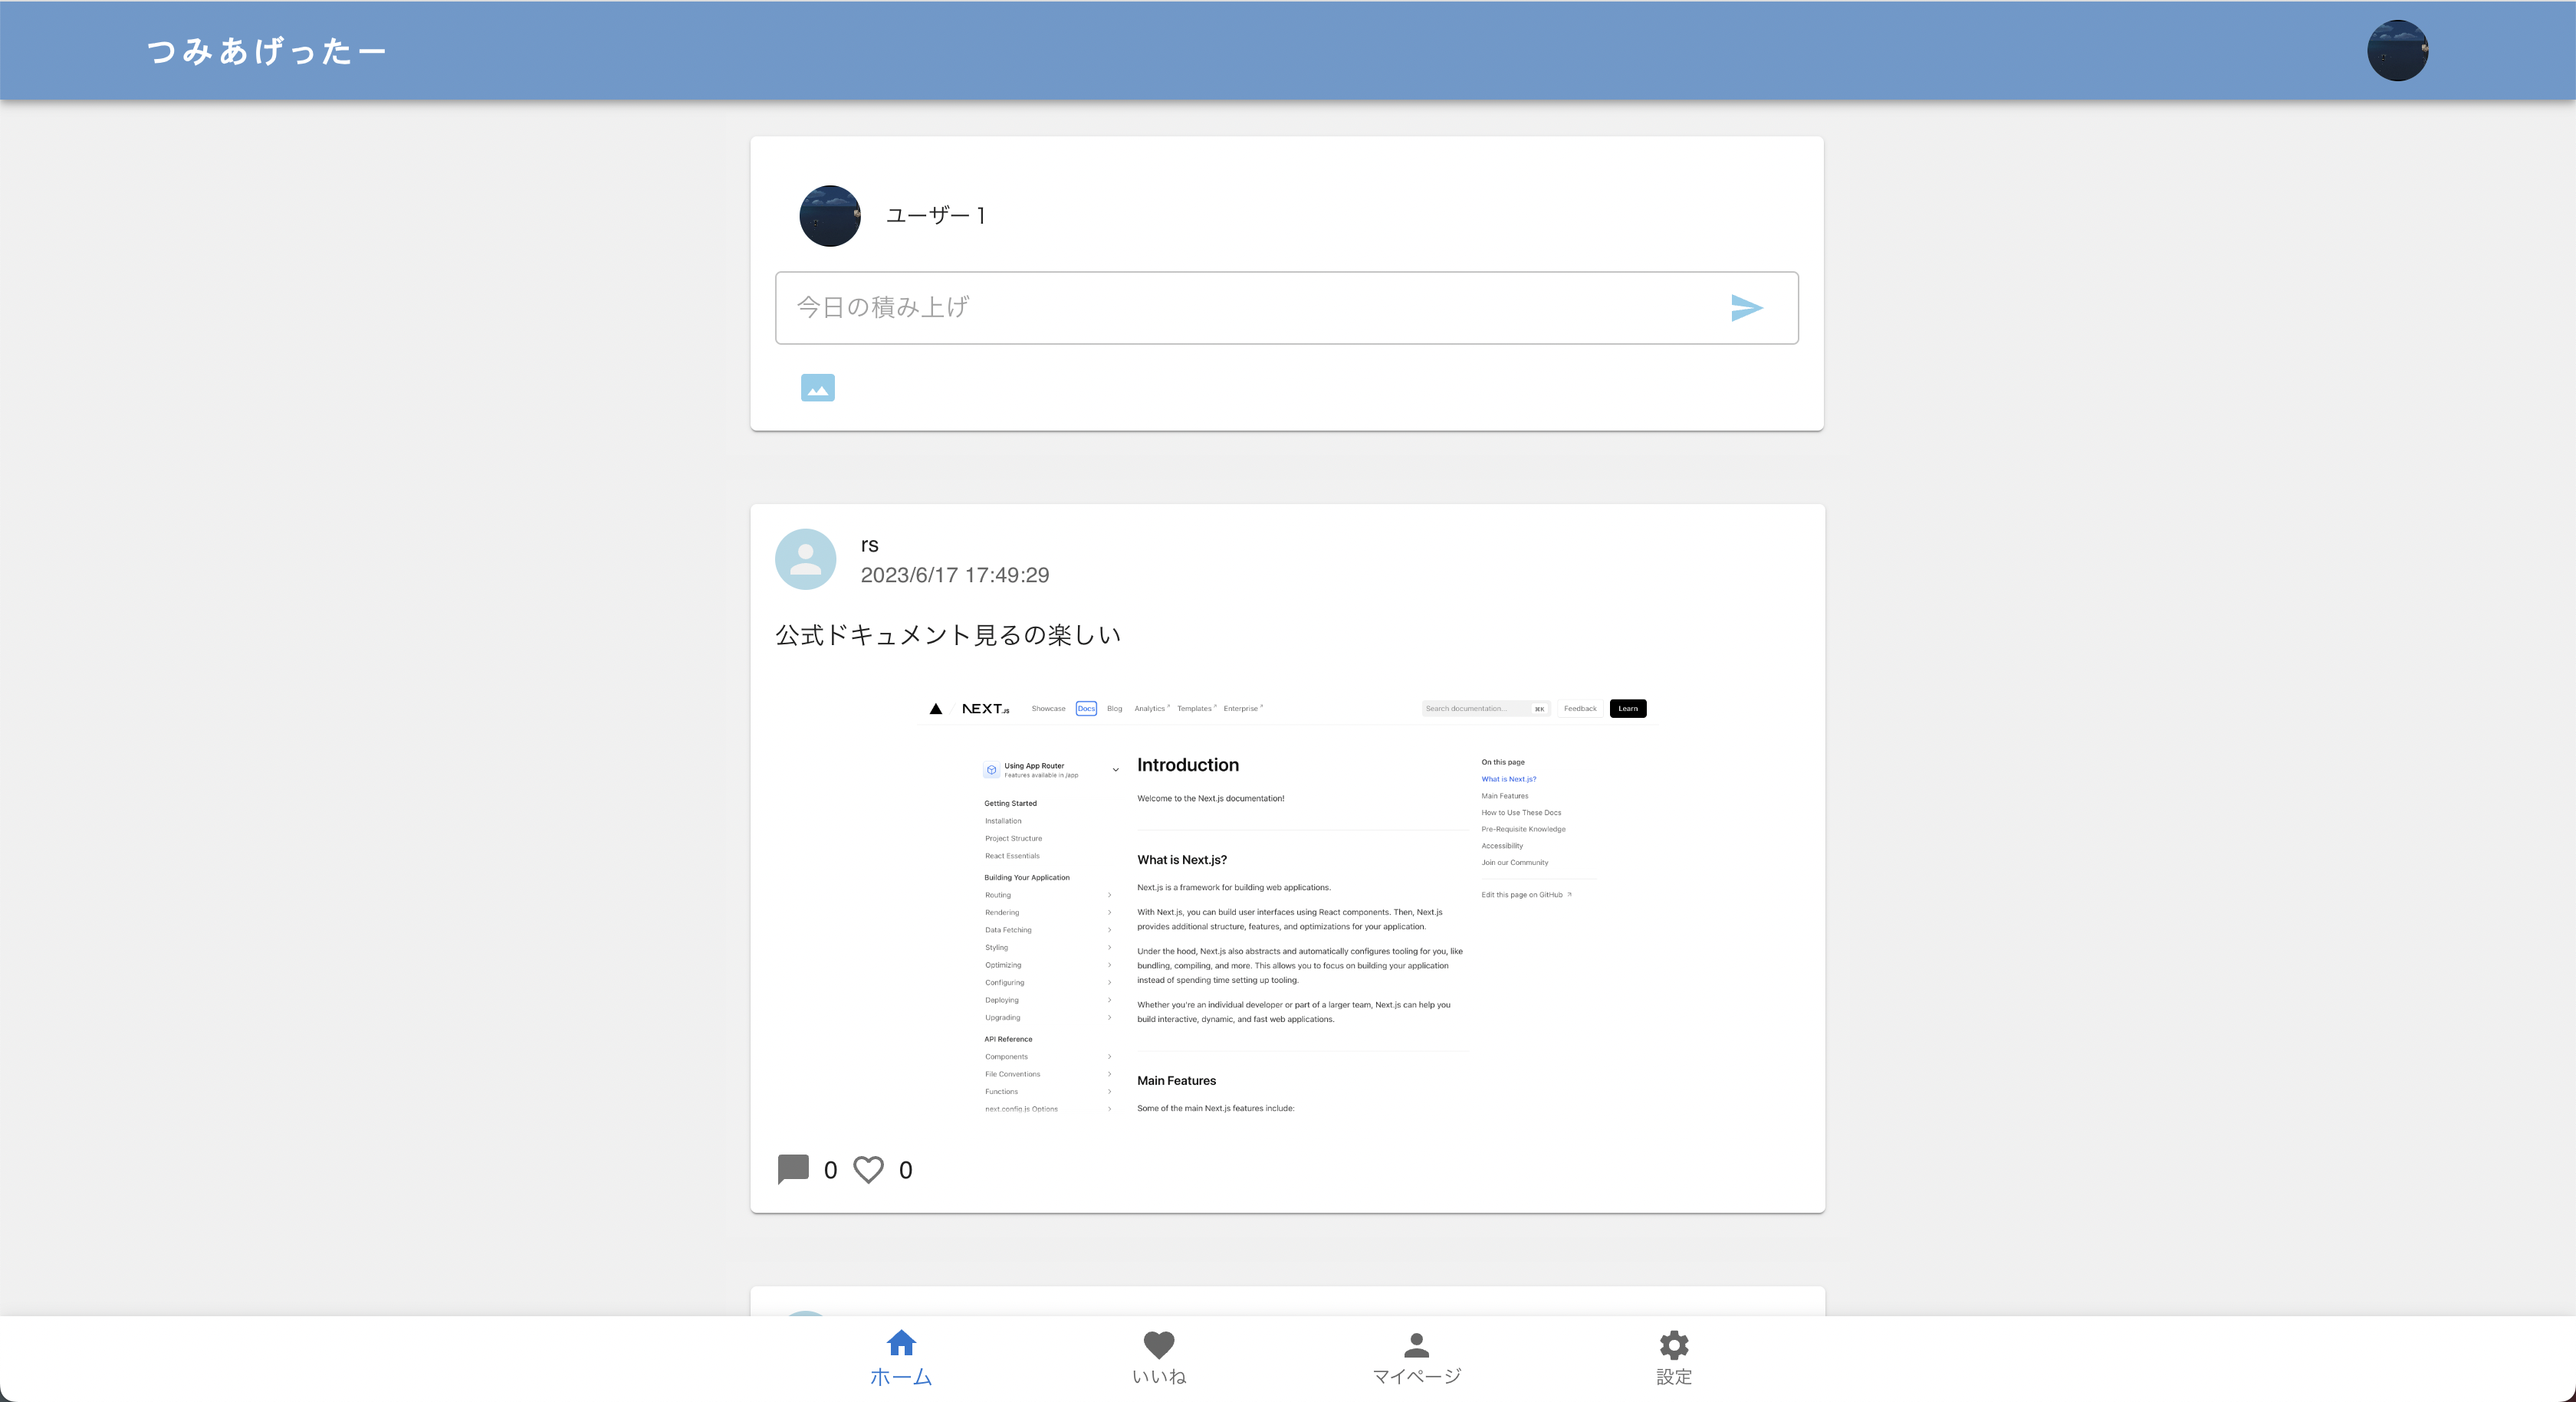This screenshot has width=2576, height=1402.
Task: Go to the ホーム tab
Action: (x=900, y=1375)
